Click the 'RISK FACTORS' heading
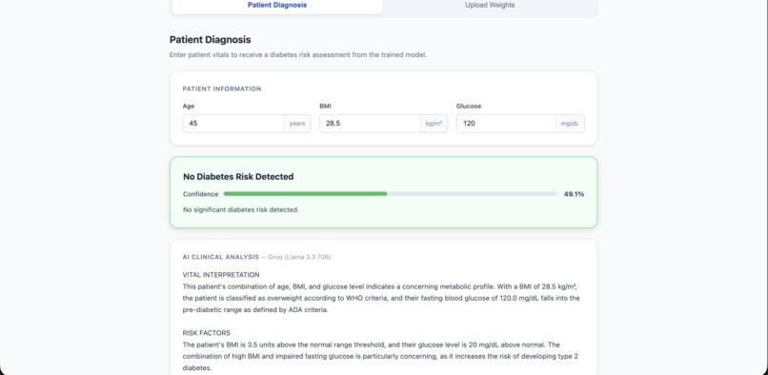 click(x=206, y=333)
